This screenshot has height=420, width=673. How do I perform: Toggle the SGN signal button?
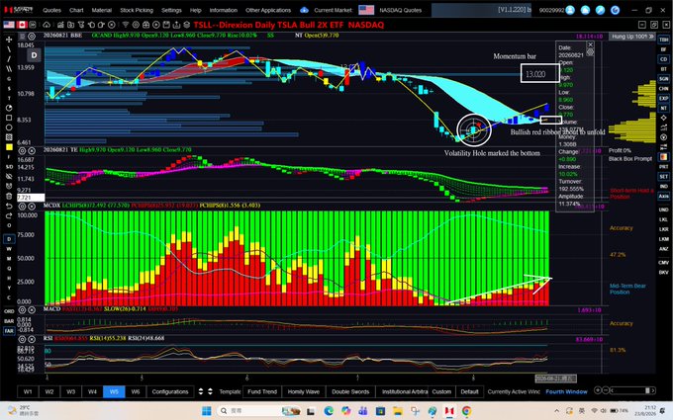point(663,79)
